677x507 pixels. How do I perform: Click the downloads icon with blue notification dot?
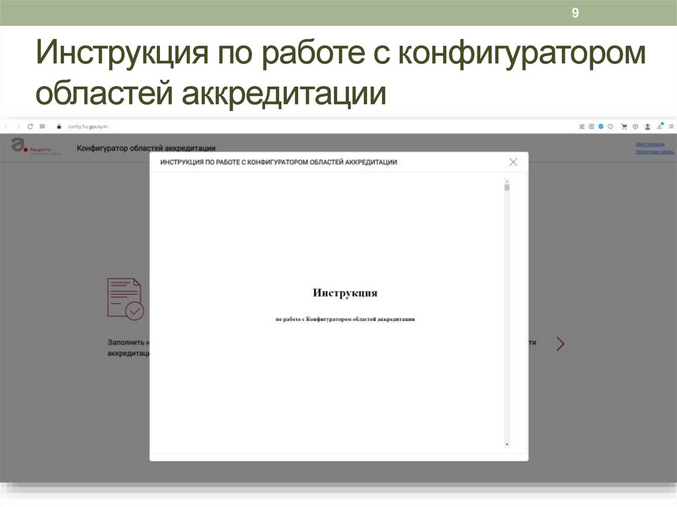coord(659,126)
